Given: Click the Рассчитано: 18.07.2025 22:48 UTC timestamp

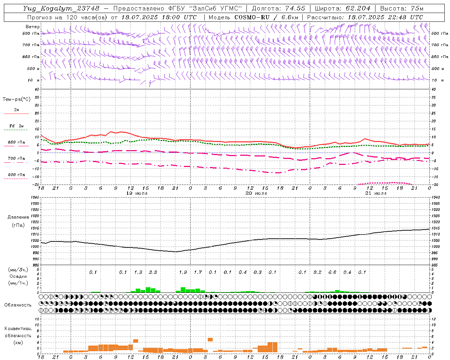Looking at the screenshot, I should point(365,17).
